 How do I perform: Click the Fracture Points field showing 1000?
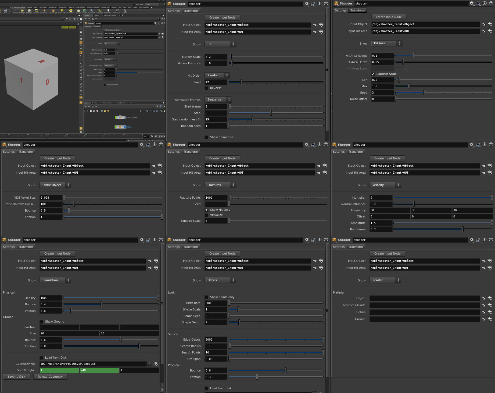click(216, 198)
